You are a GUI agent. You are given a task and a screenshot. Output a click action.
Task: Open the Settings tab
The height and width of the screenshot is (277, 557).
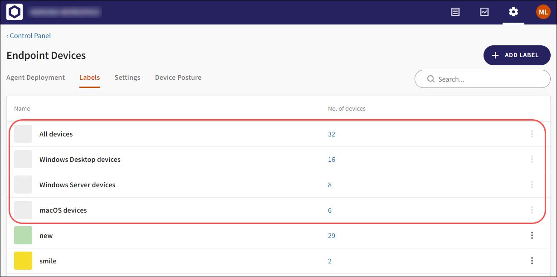pyautogui.click(x=127, y=78)
